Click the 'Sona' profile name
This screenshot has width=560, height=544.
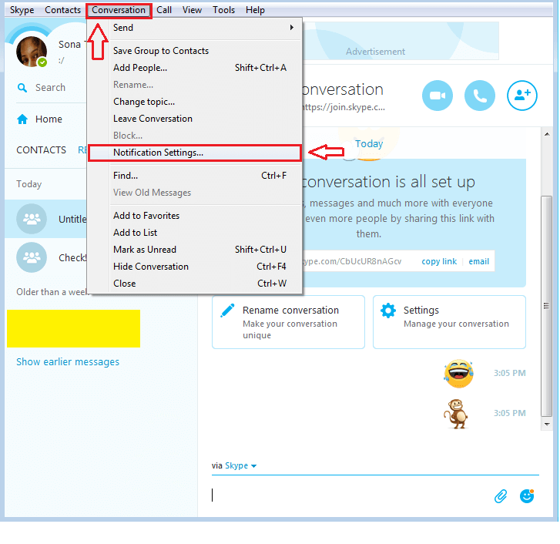click(x=69, y=44)
